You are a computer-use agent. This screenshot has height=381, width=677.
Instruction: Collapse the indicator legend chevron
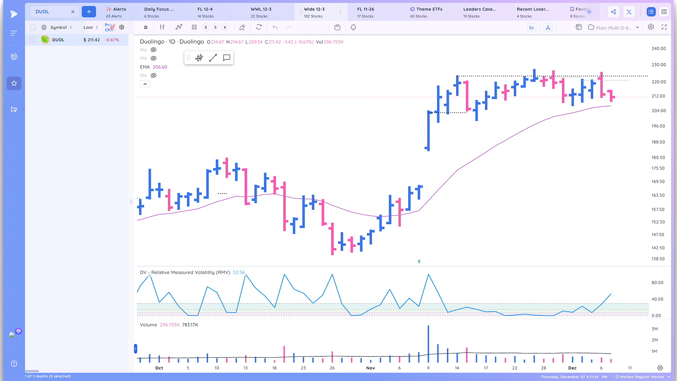tap(145, 84)
